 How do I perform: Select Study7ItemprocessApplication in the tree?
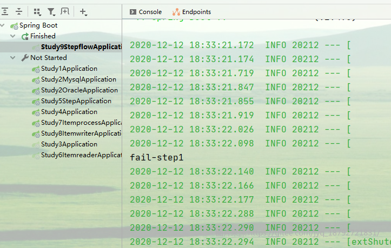[x=81, y=123]
